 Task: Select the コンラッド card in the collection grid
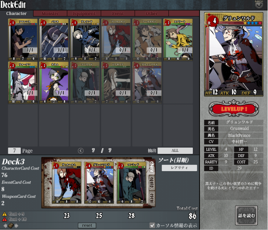(85, 82)
